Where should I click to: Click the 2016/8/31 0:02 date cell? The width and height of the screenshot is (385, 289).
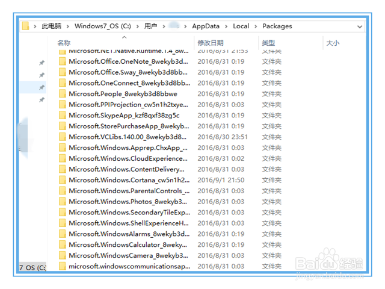coord(221,158)
